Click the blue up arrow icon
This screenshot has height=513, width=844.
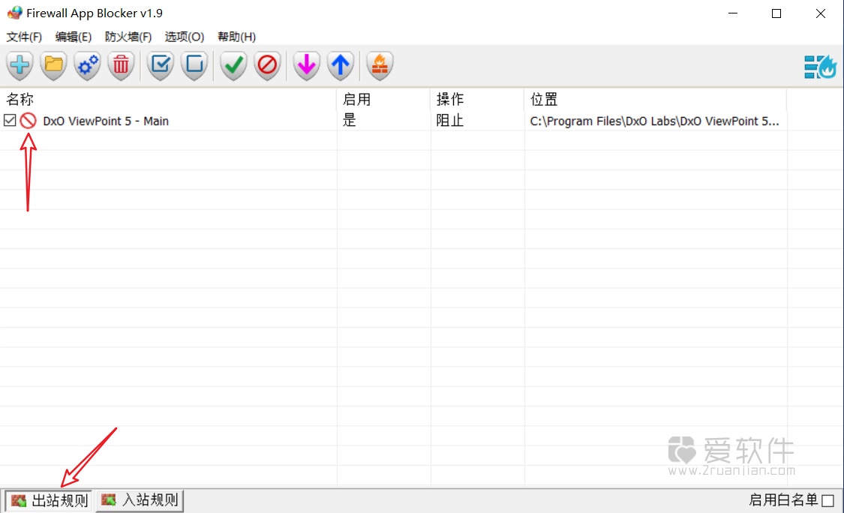pos(341,65)
